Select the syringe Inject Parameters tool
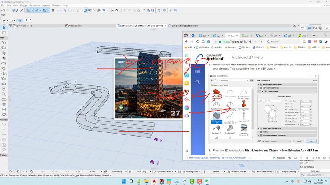This screenshot has height=185, width=330. point(22,10)
